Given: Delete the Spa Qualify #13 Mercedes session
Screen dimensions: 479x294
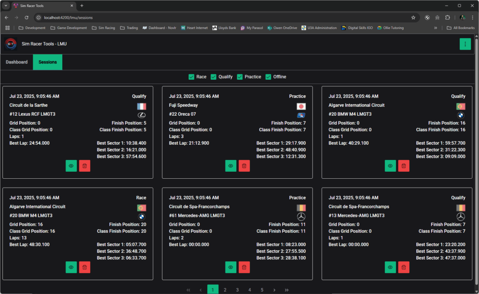Looking at the screenshot, I should 404,267.
